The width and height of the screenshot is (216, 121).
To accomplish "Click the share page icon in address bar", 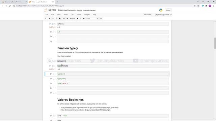I will tap(194, 6).
